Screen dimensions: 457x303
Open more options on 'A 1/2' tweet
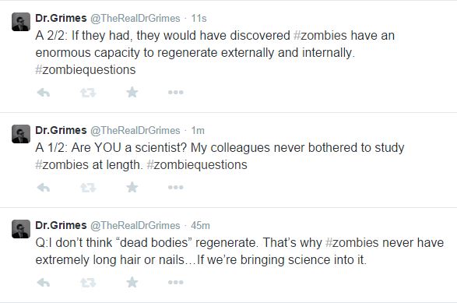click(x=176, y=187)
